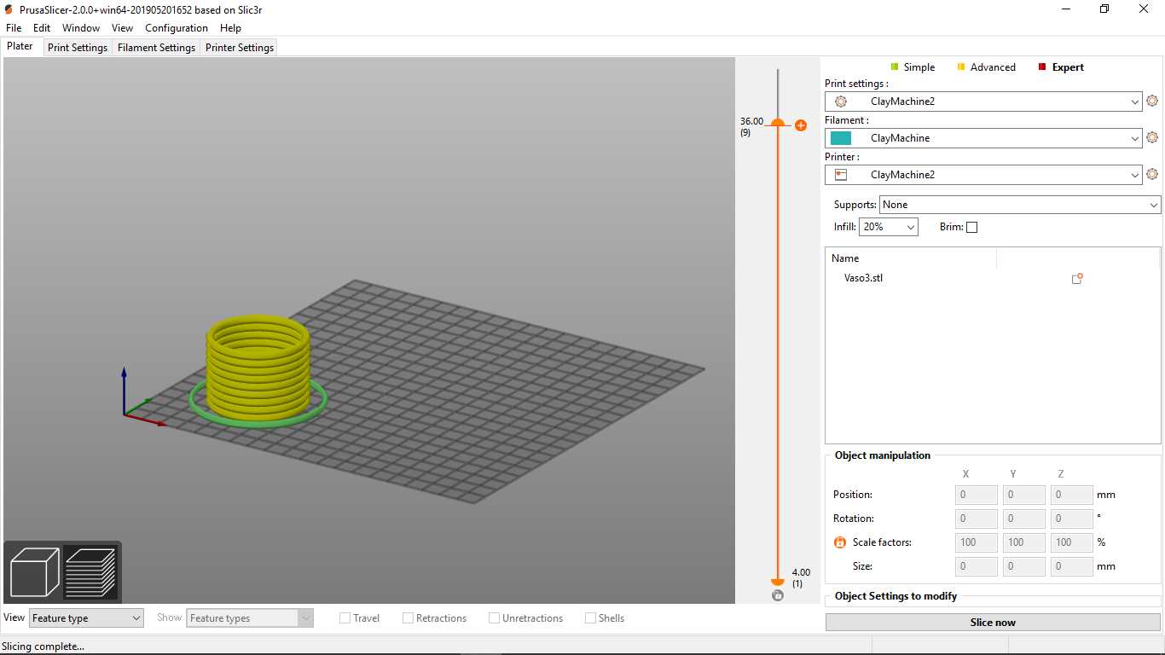The image size is (1165, 655).
Task: Minimize the PrusaSlicer window
Action: pos(1066,9)
